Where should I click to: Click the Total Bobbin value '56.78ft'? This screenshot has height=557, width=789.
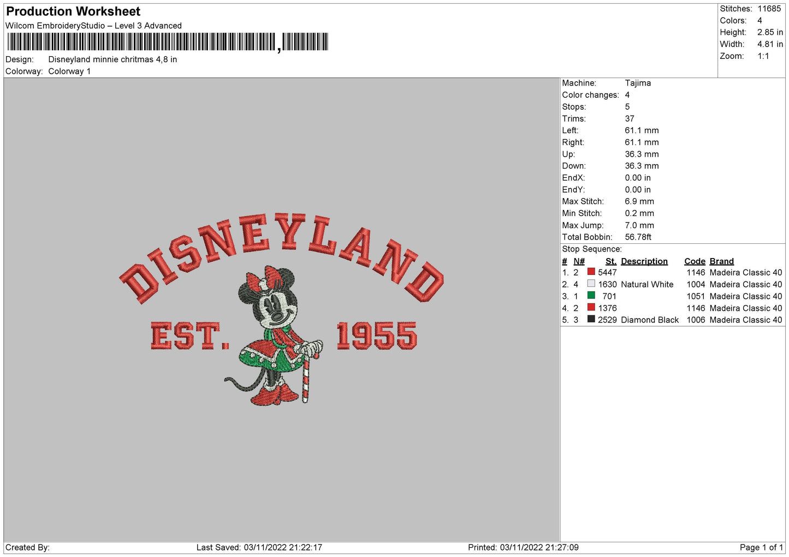point(638,237)
